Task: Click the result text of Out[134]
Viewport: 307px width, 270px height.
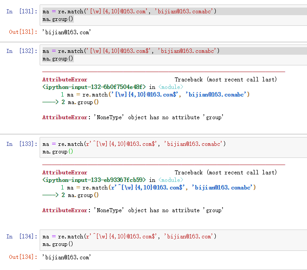Action: click(66, 257)
